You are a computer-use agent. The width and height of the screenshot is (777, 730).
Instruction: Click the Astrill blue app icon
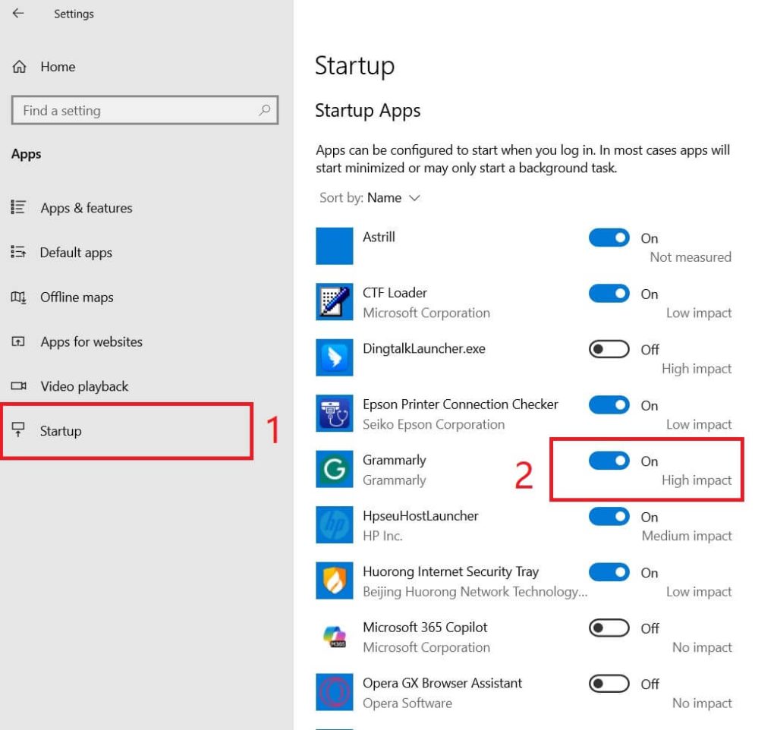335,246
